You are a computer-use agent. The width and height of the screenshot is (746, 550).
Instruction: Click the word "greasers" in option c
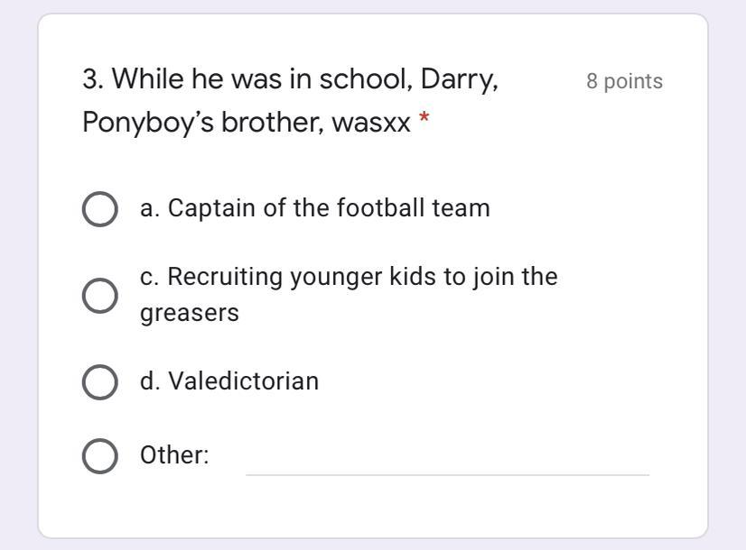(189, 314)
